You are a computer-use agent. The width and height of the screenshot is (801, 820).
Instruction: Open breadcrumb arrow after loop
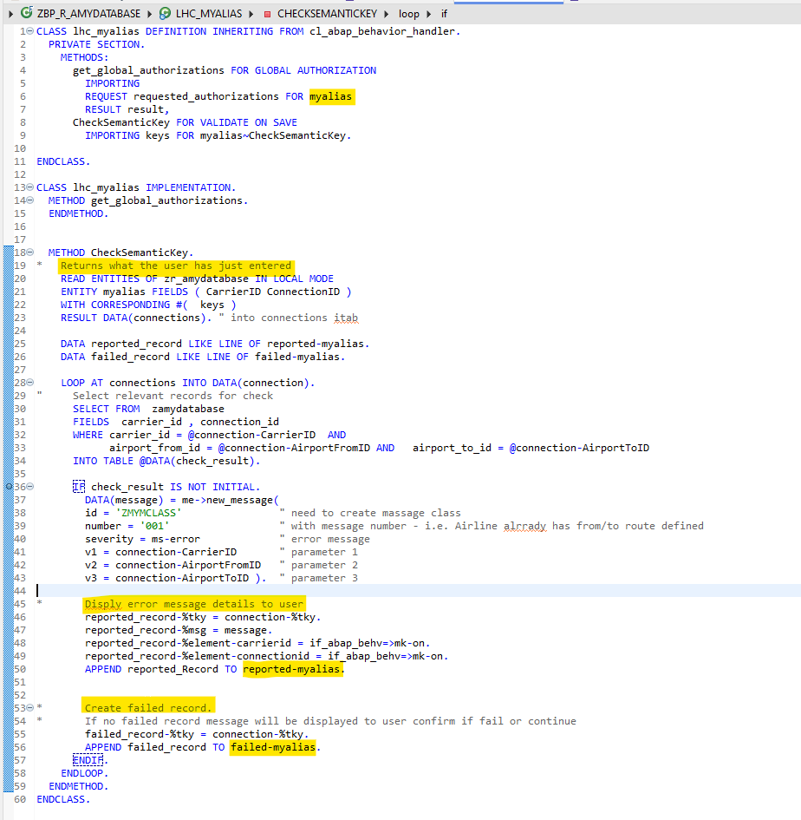tap(429, 14)
